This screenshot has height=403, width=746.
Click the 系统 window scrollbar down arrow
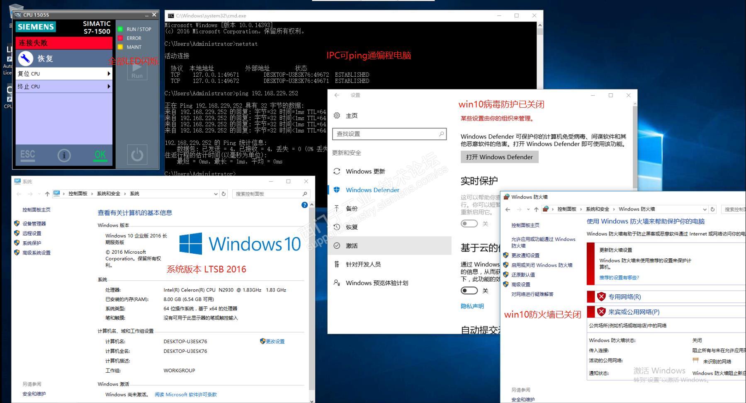(312, 401)
